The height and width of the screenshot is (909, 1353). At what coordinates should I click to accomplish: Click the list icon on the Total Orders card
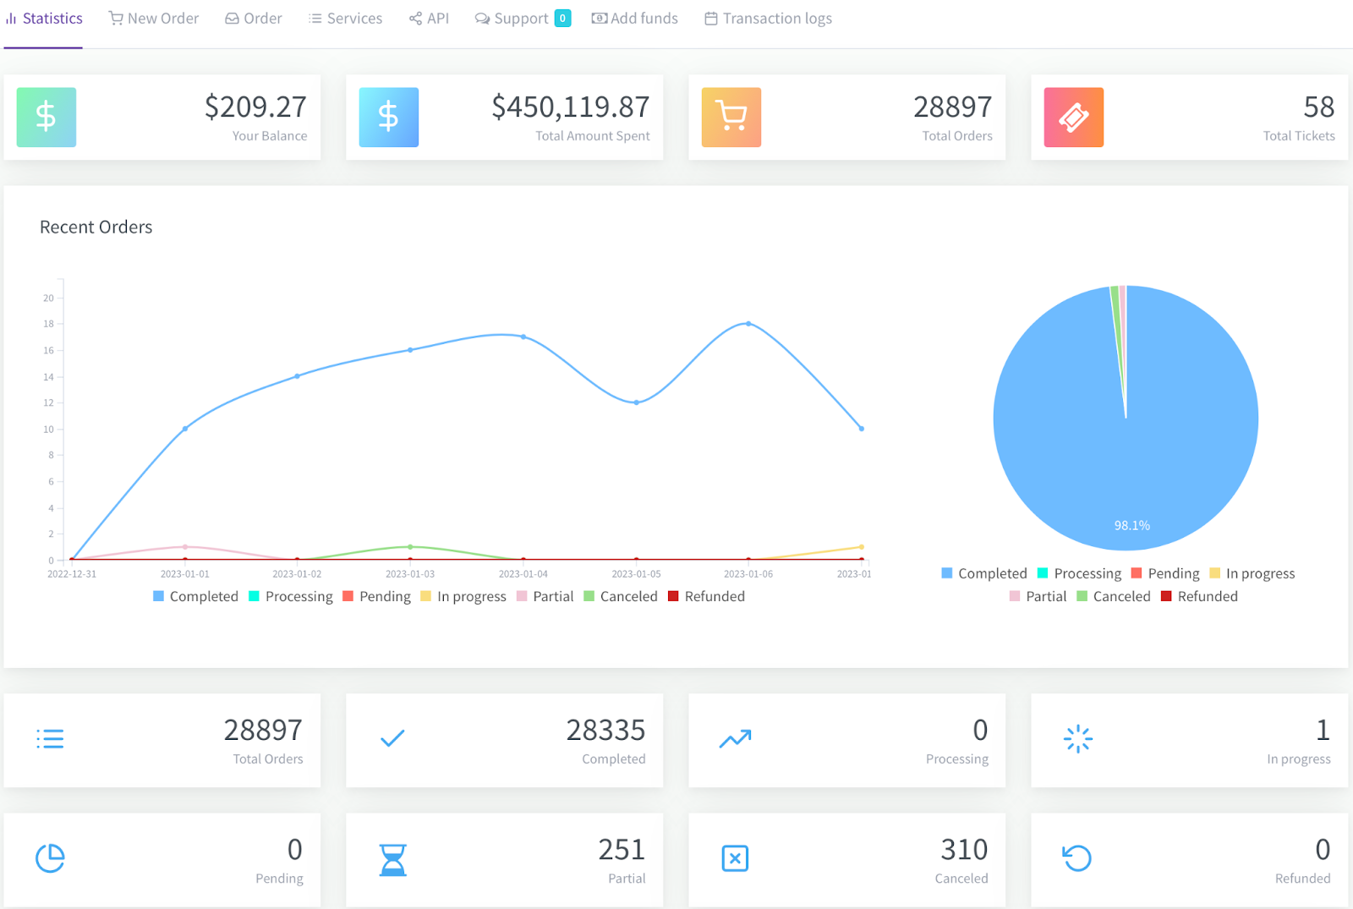[50, 739]
